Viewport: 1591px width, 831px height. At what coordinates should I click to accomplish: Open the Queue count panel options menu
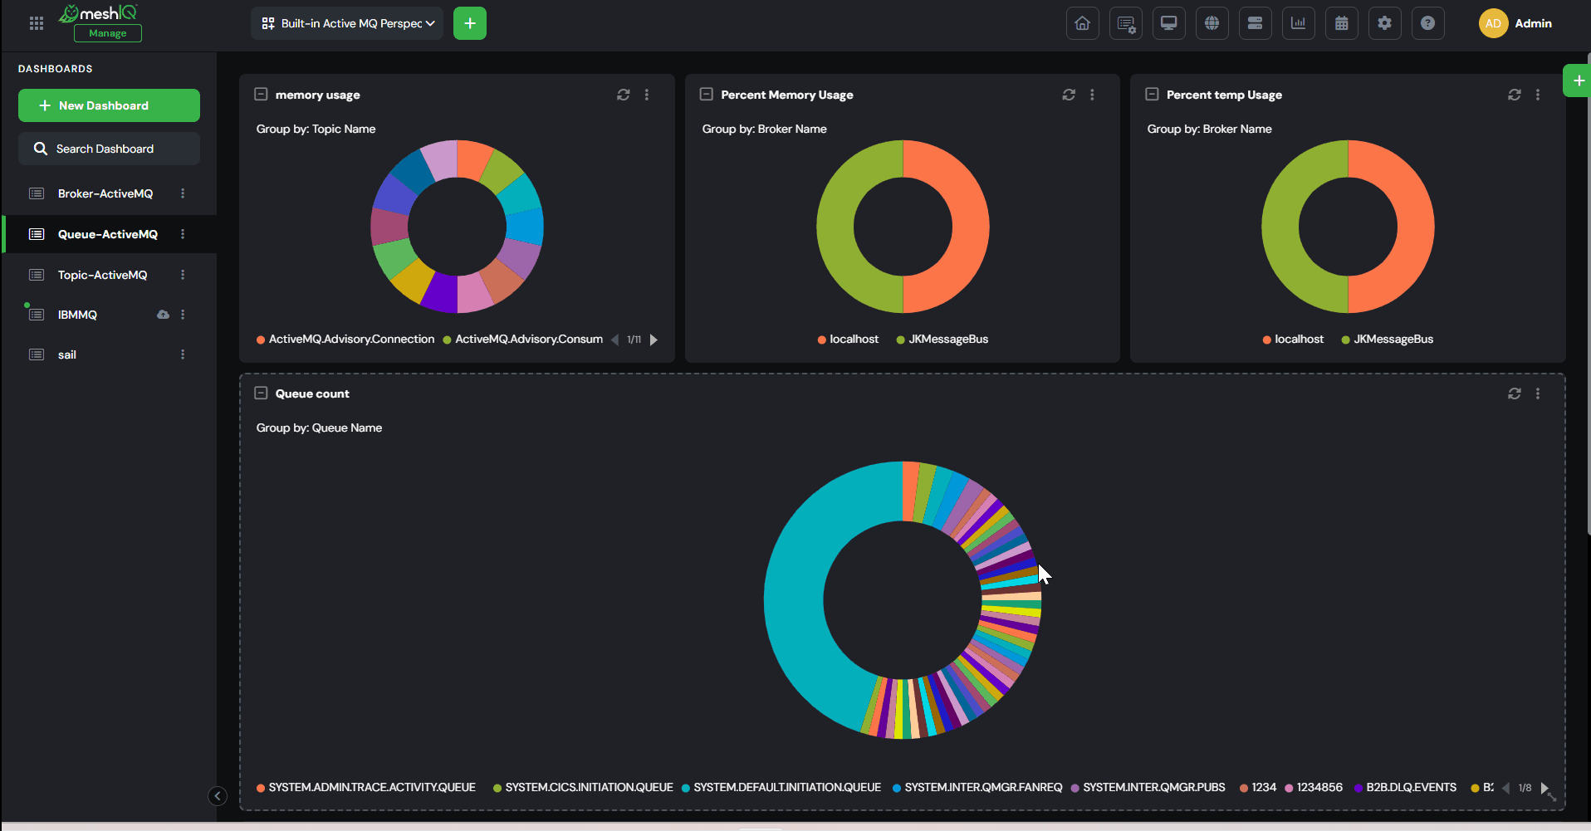point(1538,394)
